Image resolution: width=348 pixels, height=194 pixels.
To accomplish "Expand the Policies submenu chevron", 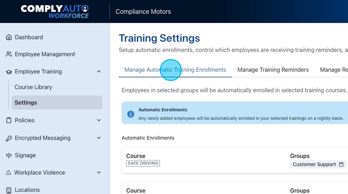I will click(x=99, y=120).
